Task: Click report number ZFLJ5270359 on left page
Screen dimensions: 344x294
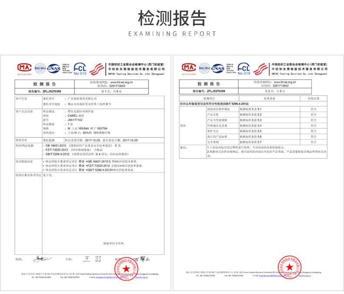Action: (52, 91)
